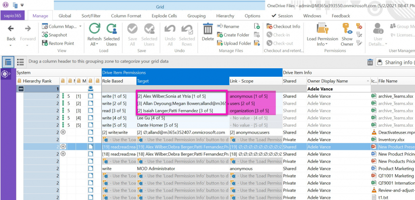The height and width of the screenshot is (200, 415).
Task: Open the Hierarchy tab
Action: (x=225, y=16)
